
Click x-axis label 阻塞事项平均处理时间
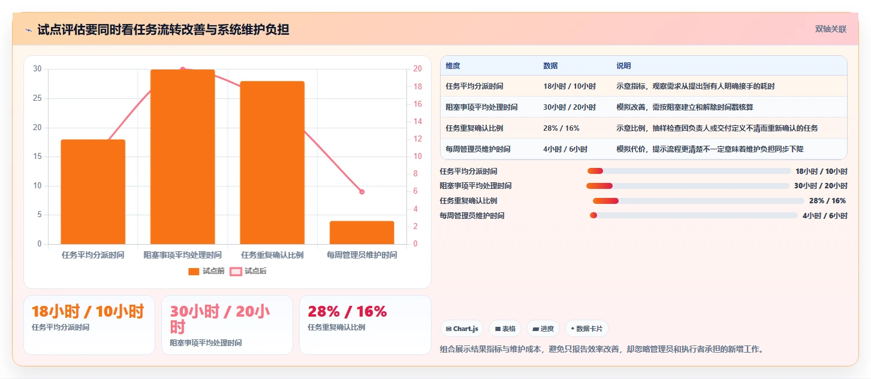tap(182, 255)
